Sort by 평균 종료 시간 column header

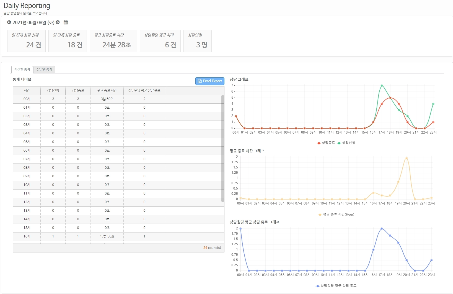point(107,91)
